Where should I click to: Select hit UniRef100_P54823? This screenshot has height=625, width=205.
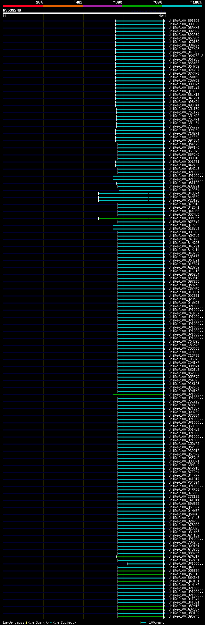click(184, 380)
